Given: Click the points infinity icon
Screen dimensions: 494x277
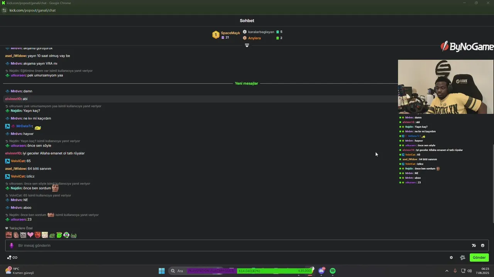Looking at the screenshot, I should pyautogui.click(x=12, y=257).
